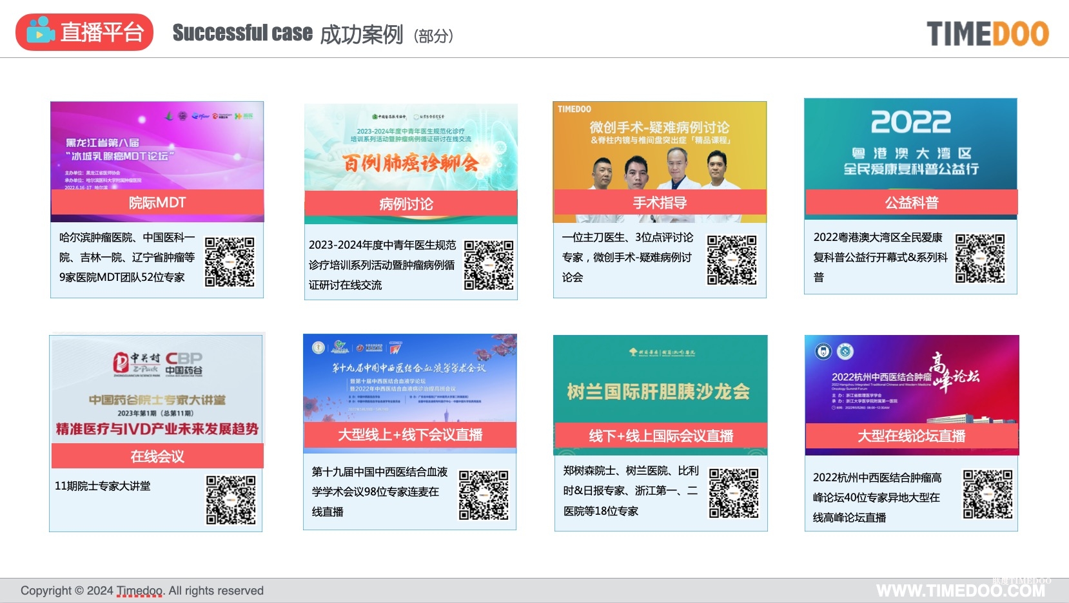1069x603 pixels.
Task: Click QR code beside 郑树森院士 text
Action: coord(734,493)
